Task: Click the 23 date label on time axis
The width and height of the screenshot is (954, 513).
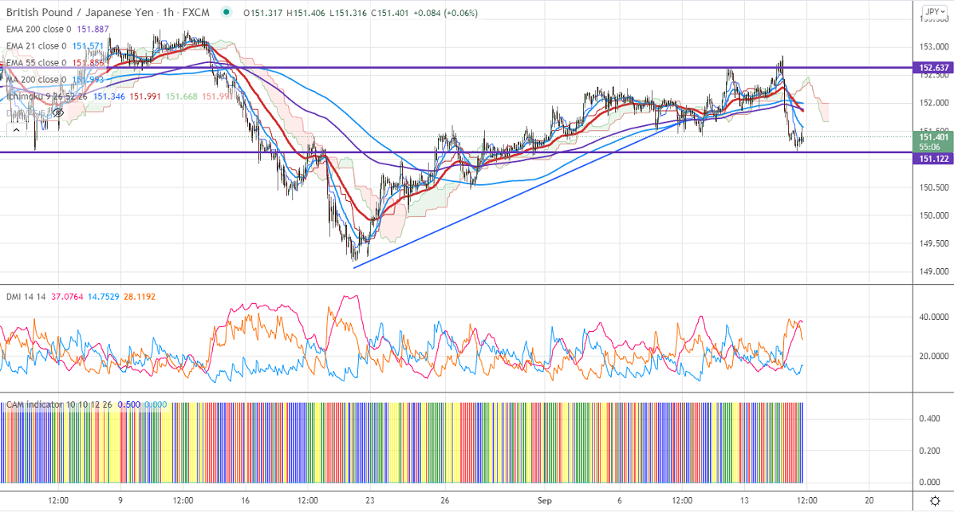Action: [x=370, y=501]
